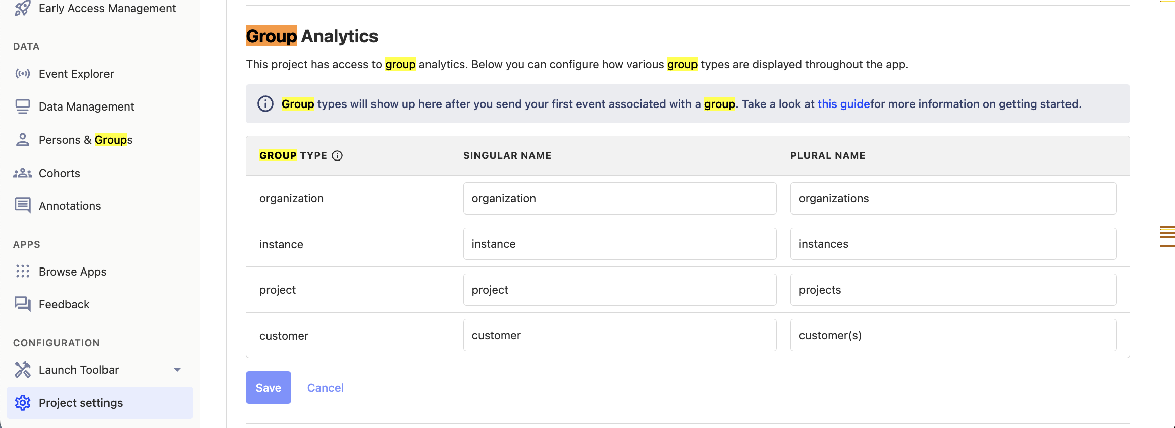Screen dimensions: 1175x428
Task: Edit the organization singular name field
Action: tap(619, 198)
